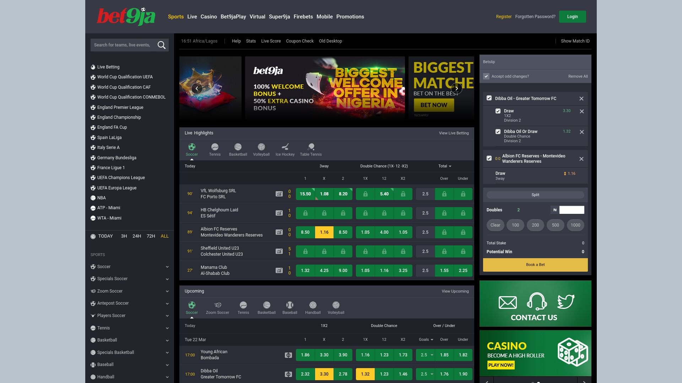Select Volleyball icon in Upcoming section
682x383 pixels.
point(336,305)
